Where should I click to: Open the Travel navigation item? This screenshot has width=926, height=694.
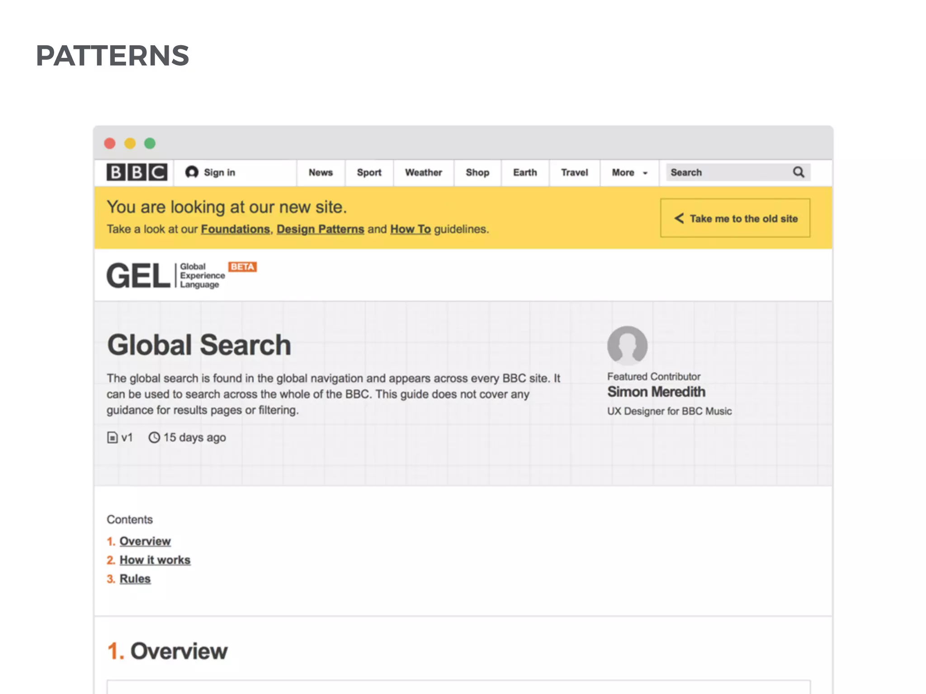point(574,173)
